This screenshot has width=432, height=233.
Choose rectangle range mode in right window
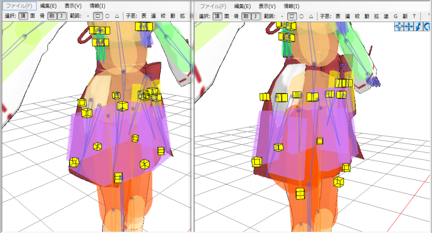click(x=292, y=16)
